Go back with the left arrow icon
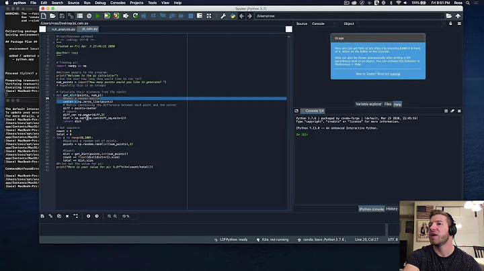Screen dimensions: 484x271 [x=241, y=16]
